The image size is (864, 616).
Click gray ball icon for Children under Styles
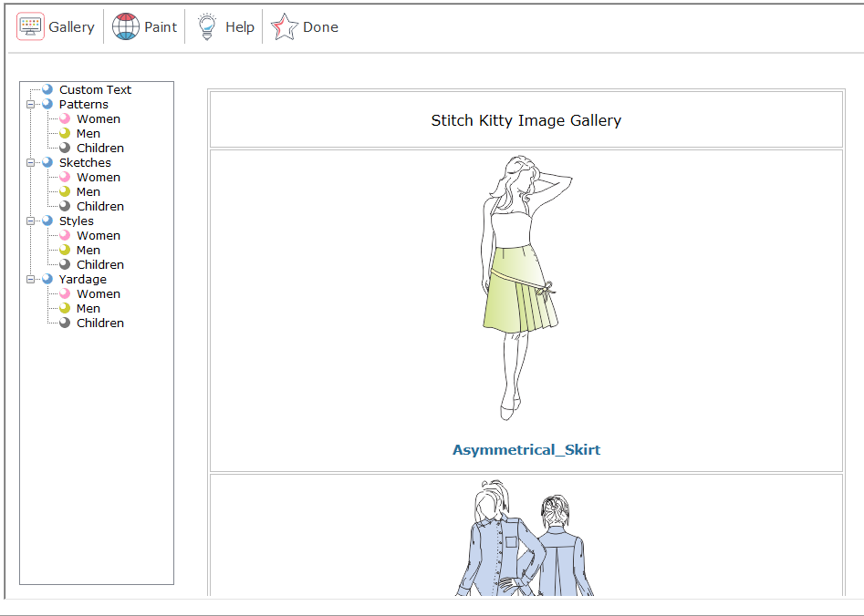65,264
